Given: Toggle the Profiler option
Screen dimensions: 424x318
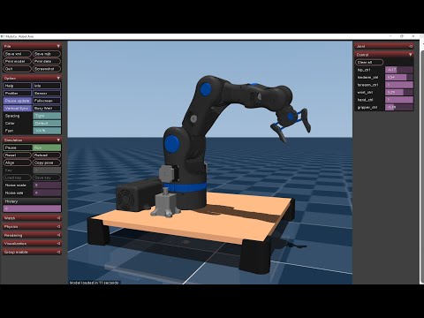Looking at the screenshot, I should click(x=17, y=93).
